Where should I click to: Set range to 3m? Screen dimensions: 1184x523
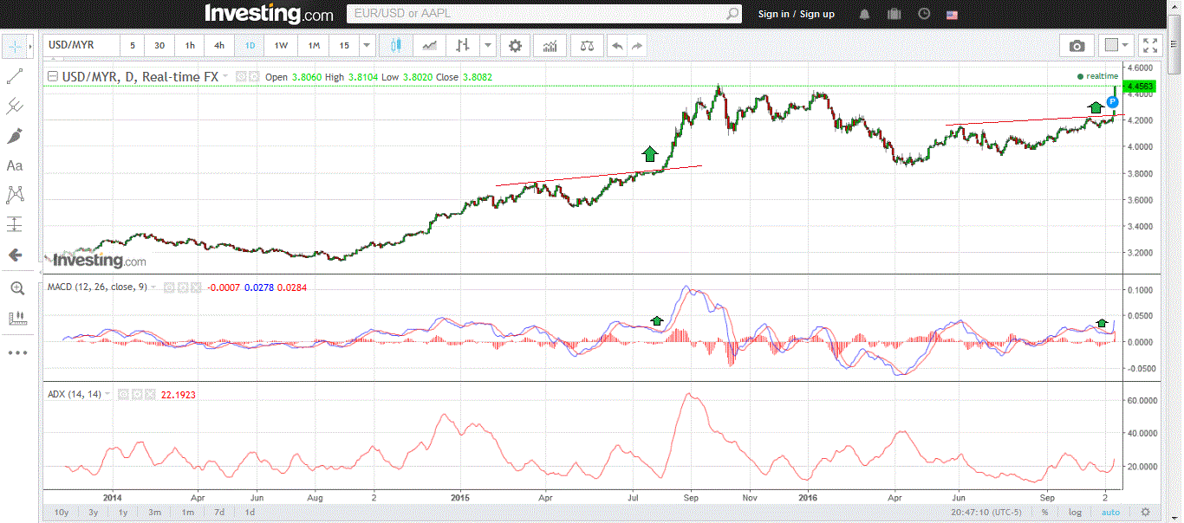[154, 512]
